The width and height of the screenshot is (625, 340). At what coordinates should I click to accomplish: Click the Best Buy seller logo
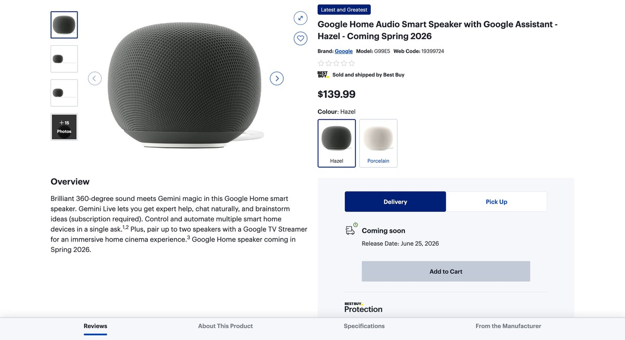pyautogui.click(x=323, y=74)
